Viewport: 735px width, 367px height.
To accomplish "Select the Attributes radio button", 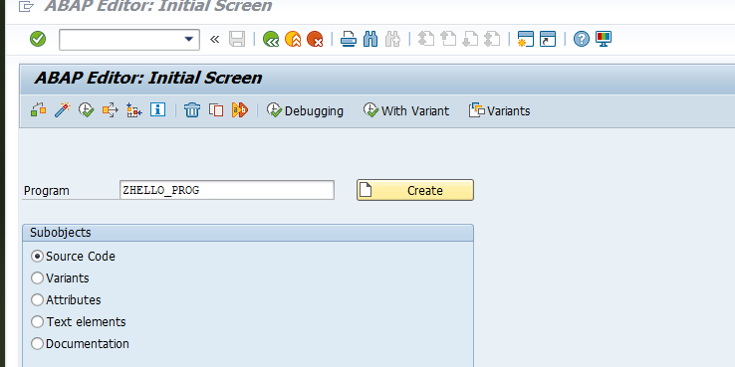I will tap(37, 299).
